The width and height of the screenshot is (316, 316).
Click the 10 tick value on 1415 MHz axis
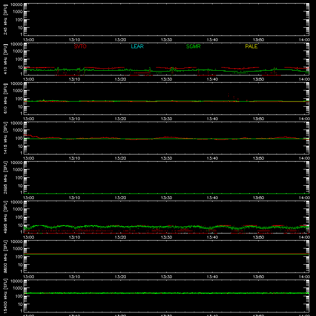pyautogui.click(x=20, y=146)
